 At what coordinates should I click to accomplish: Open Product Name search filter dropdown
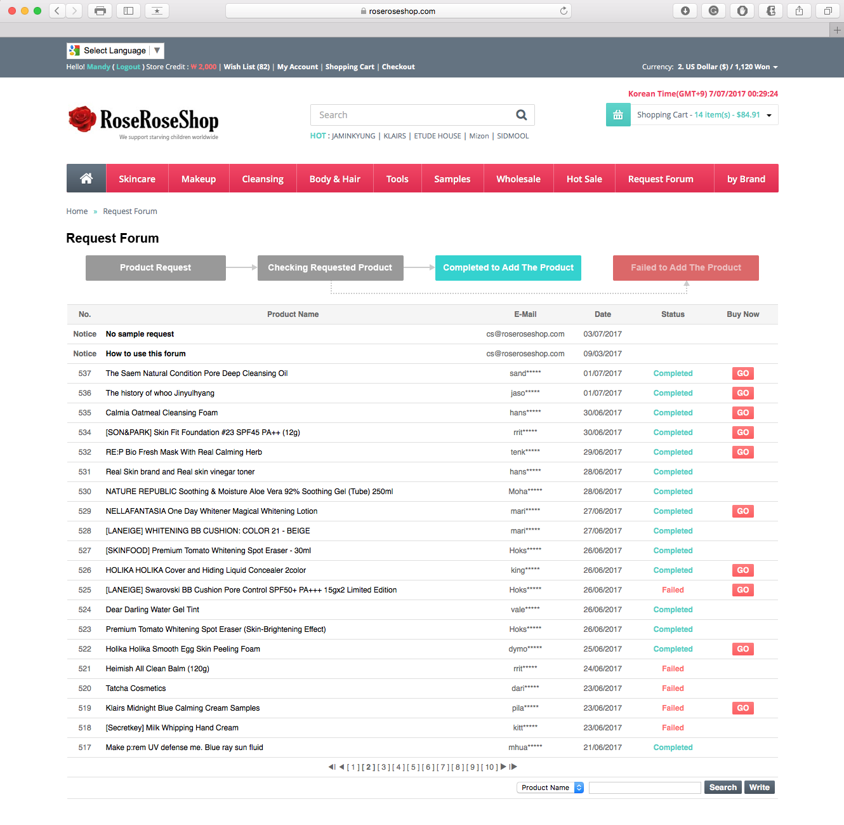(550, 788)
